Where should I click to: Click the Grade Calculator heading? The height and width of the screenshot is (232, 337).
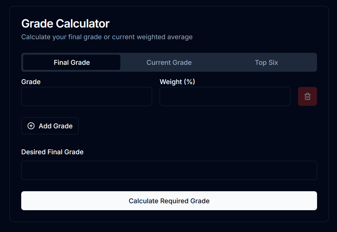[x=65, y=23]
